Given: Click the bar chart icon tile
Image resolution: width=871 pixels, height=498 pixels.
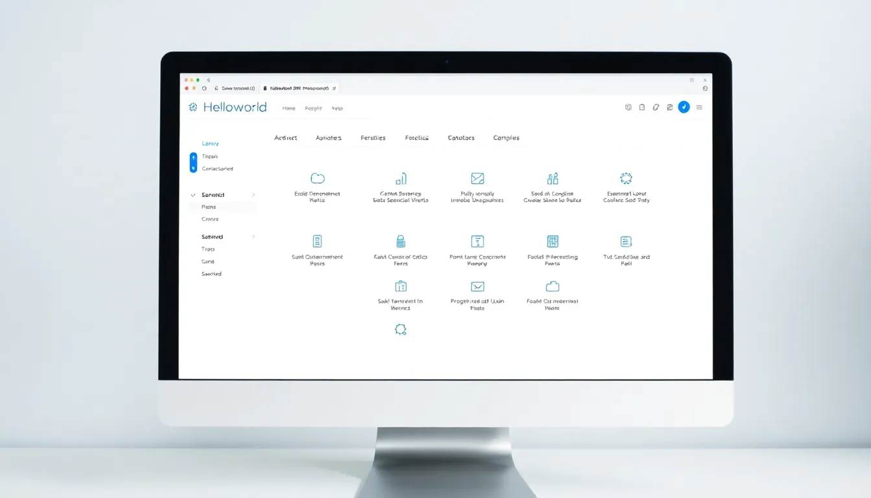Looking at the screenshot, I should (x=401, y=178).
